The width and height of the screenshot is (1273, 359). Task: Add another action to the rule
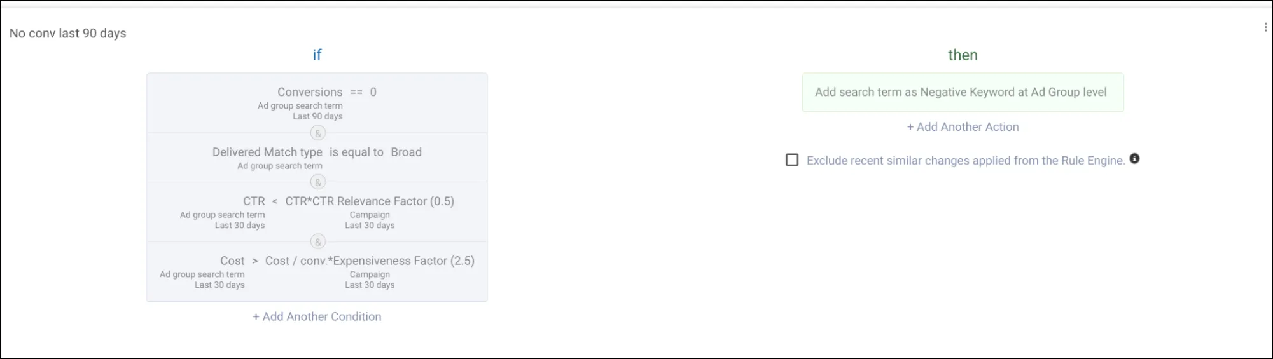963,126
